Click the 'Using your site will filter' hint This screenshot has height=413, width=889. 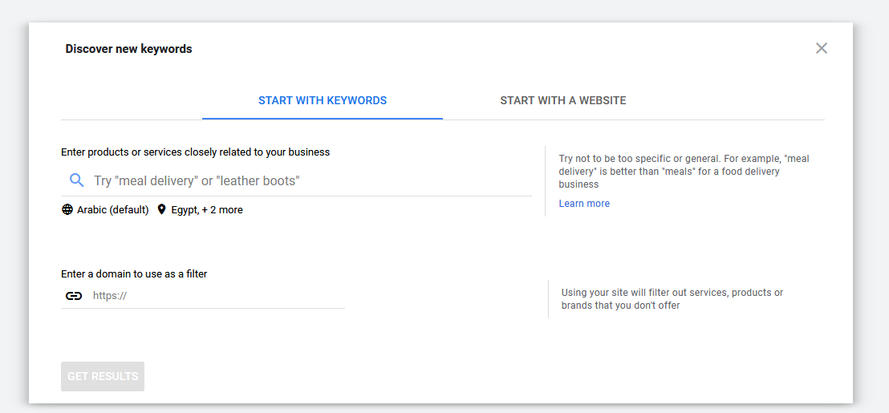(672, 299)
